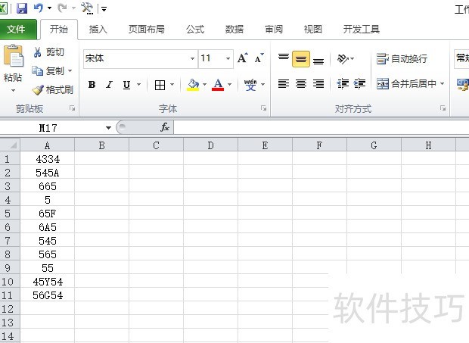This screenshot has width=469, height=343.
Task: Open the undo history dropdown arrow
Action: click(x=49, y=8)
